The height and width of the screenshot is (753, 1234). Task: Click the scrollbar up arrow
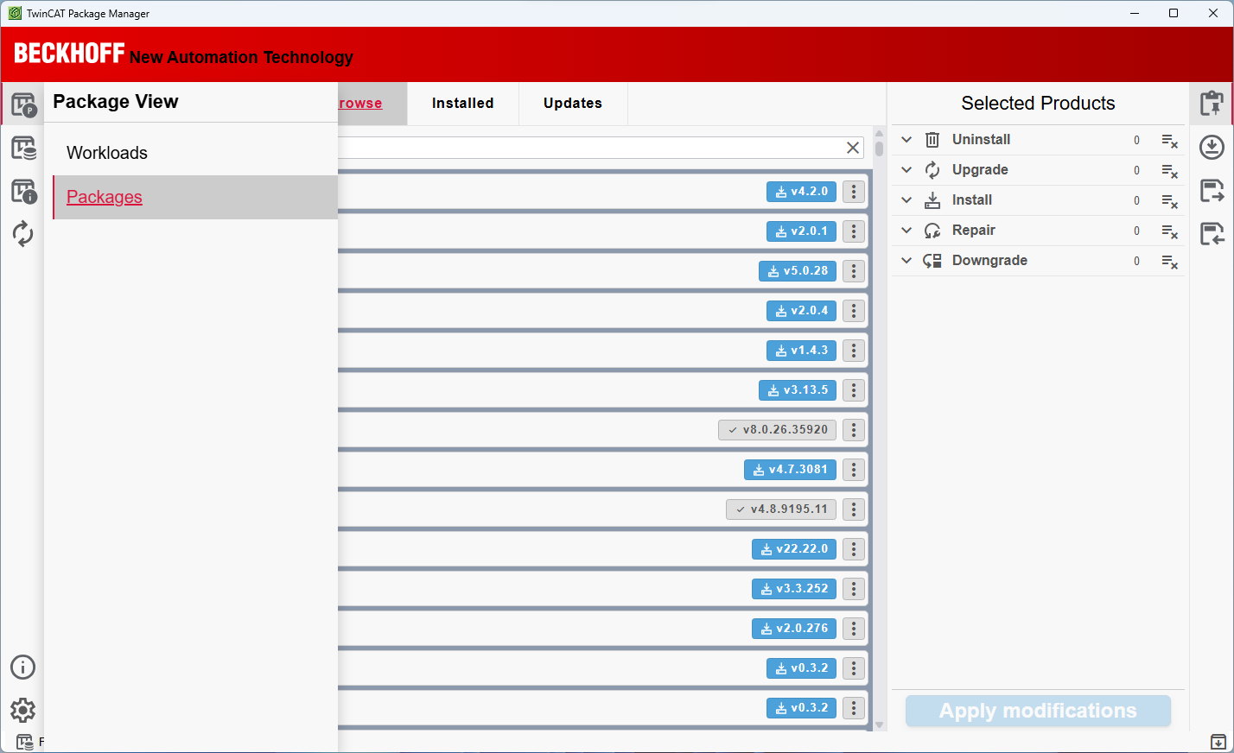coord(879,133)
